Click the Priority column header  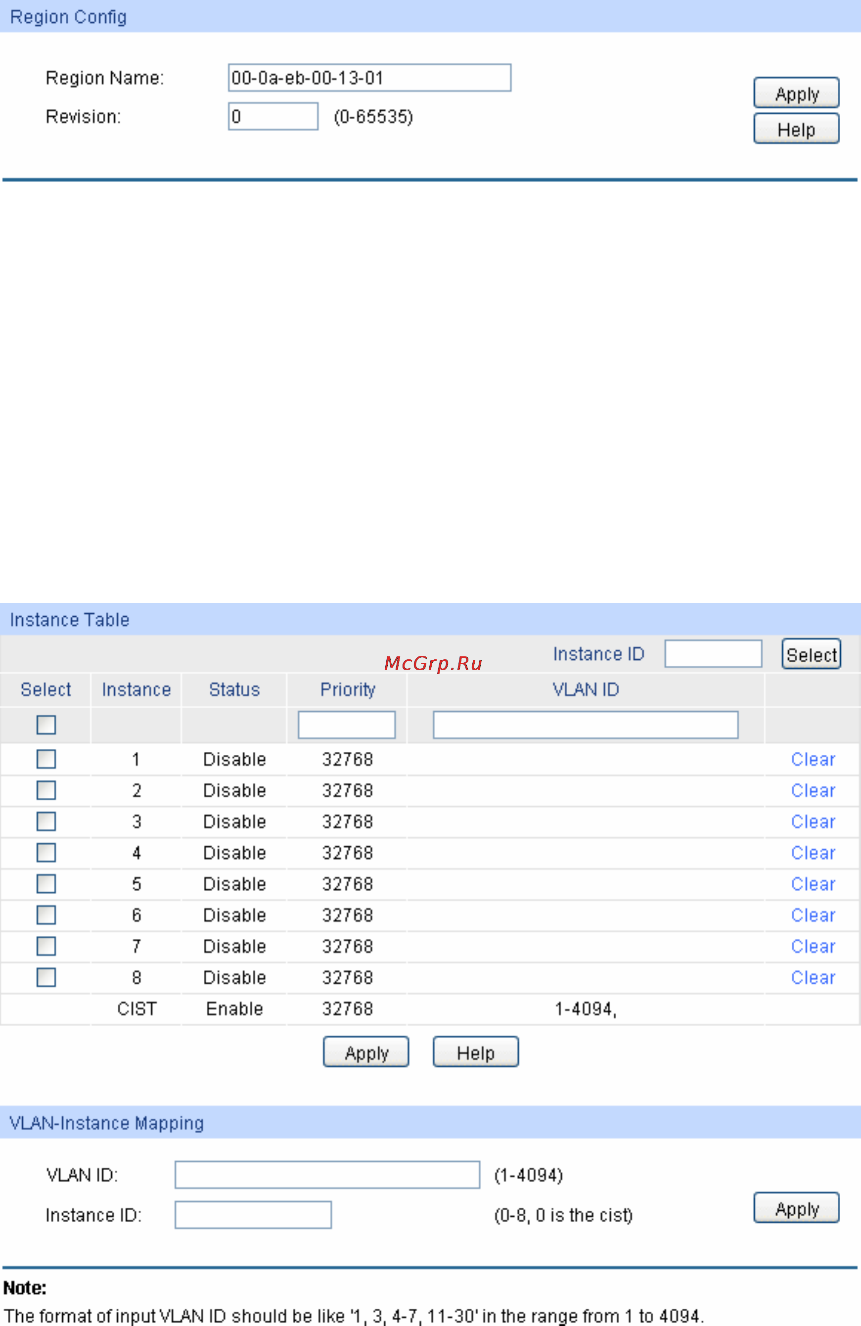point(348,690)
